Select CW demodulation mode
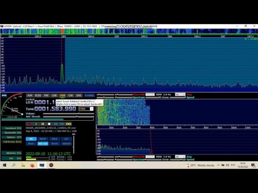Image resolution: width=258 pixels, height=193 pixels. [x=71, y=95]
